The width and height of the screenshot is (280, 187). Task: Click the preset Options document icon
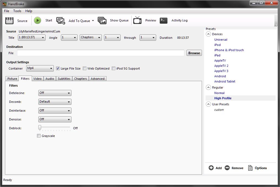[250, 168]
